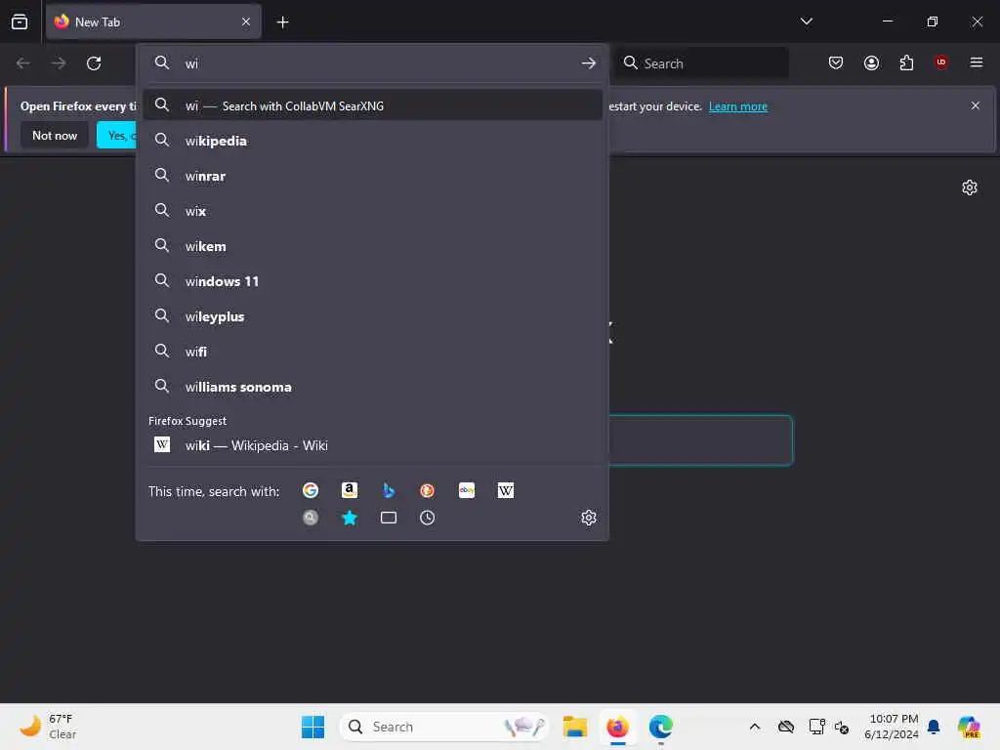The image size is (1000, 750).
Task: Dismiss the notification bar with X
Action: [976, 105]
